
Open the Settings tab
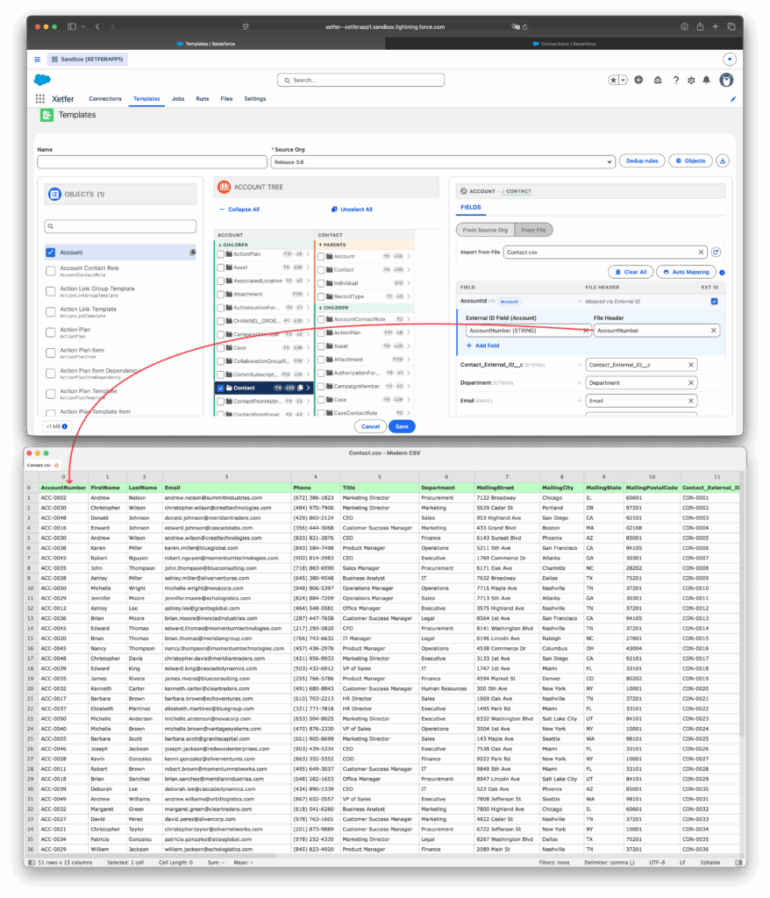255,98
